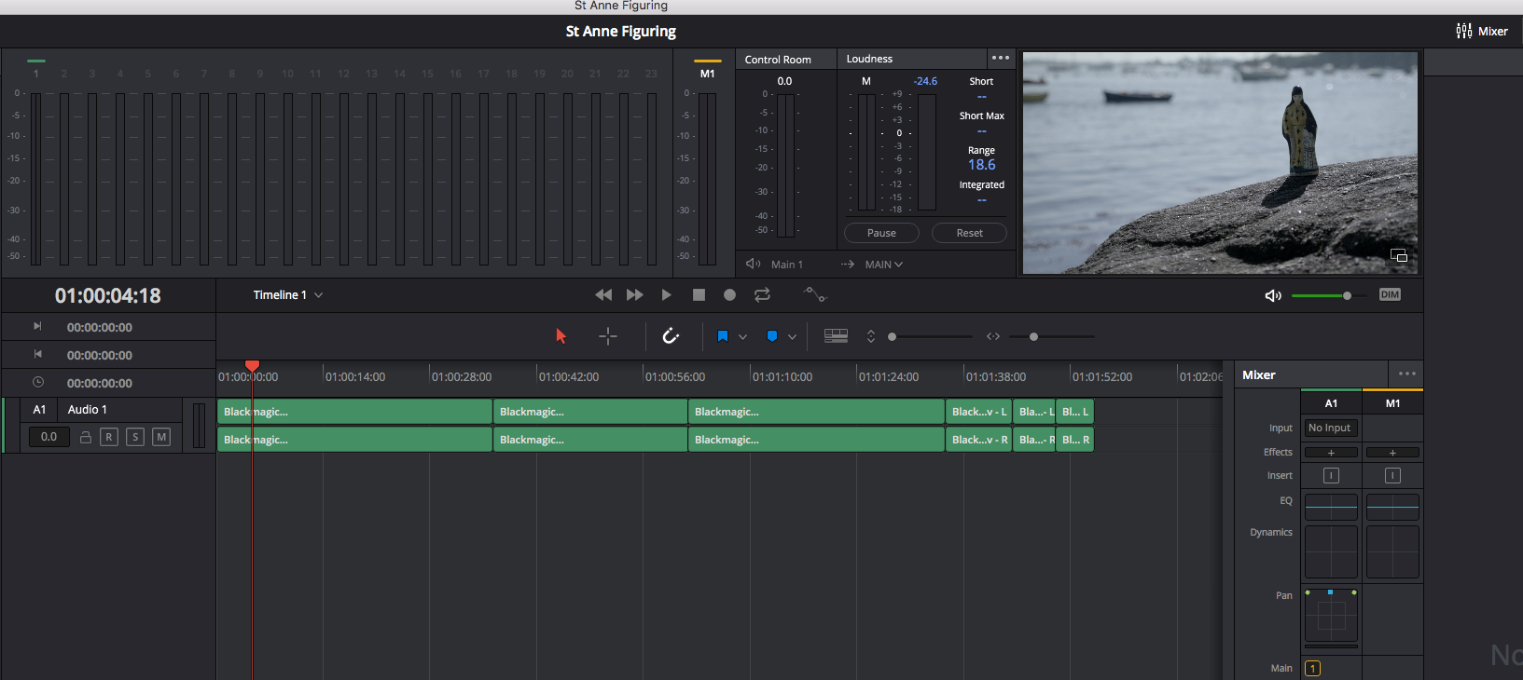Open the timeline view options icon
The width and height of the screenshot is (1523, 680).
pyautogui.click(x=836, y=336)
